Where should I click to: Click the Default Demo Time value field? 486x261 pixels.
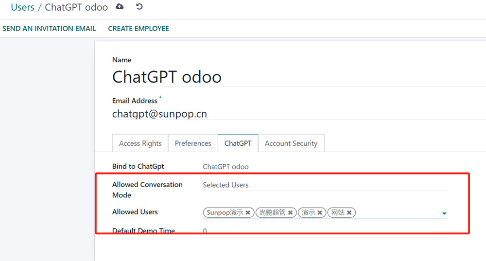205,231
